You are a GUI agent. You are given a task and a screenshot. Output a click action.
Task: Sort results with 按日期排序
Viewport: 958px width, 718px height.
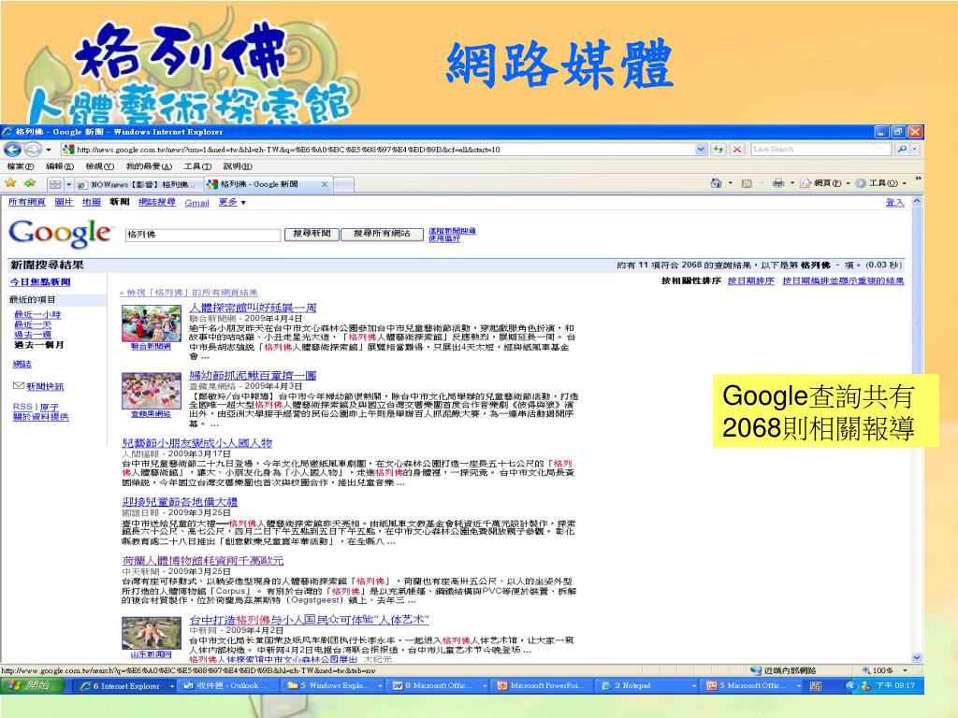click(x=751, y=280)
